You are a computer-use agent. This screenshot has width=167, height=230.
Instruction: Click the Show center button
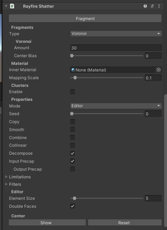click(x=47, y=223)
